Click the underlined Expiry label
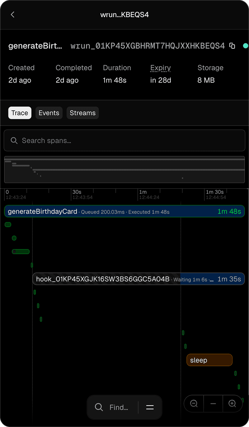Viewport: 249px width, 427px height. tap(160, 68)
